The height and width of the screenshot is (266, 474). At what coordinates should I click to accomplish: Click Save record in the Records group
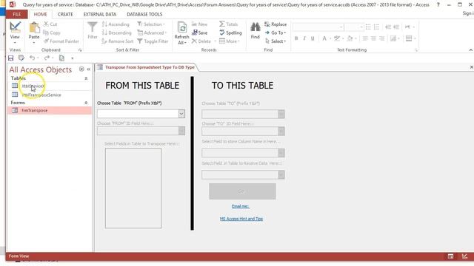(x=199, y=33)
